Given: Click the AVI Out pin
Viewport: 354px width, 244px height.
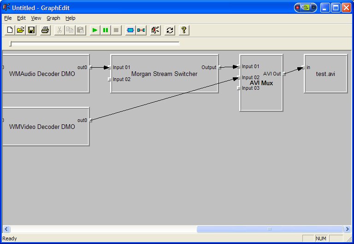Looking at the screenshot, I should [x=284, y=74].
